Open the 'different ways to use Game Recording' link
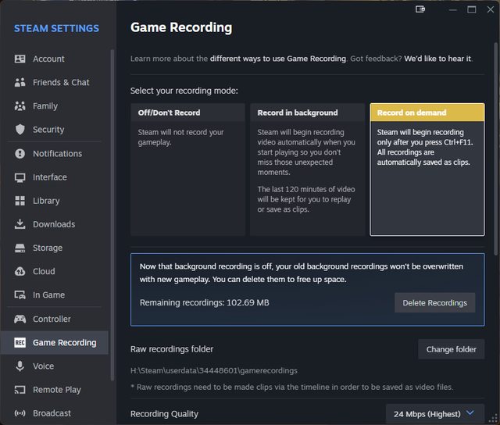500x425 pixels. click(277, 59)
